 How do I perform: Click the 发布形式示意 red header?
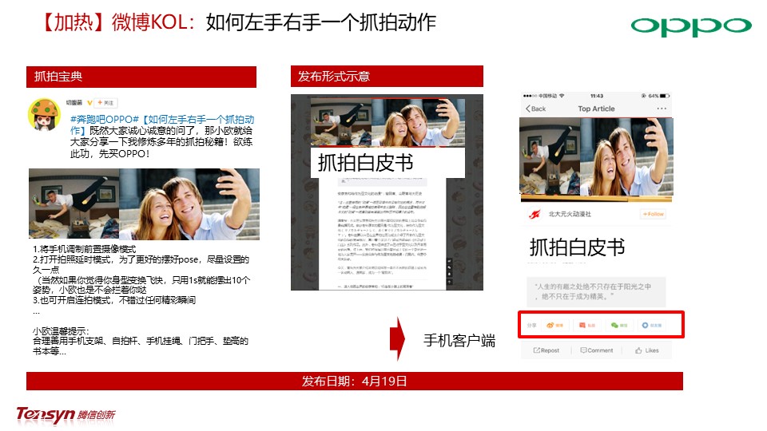387,77
